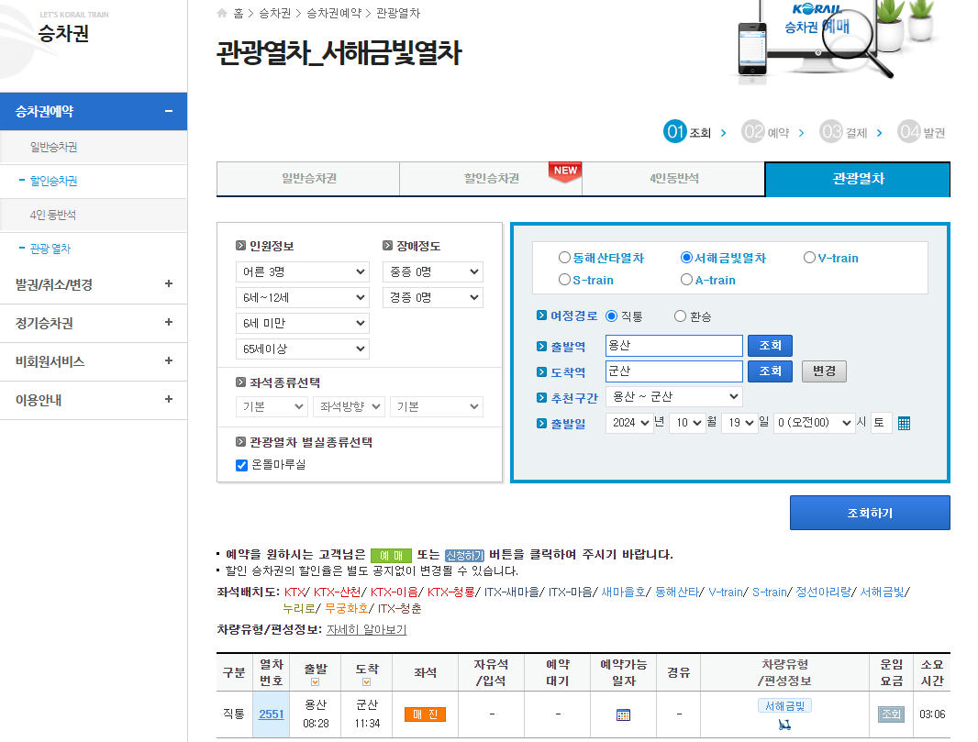This screenshot has width=978, height=742.
Task: Open the adult passenger count dropdown
Action: 302,271
